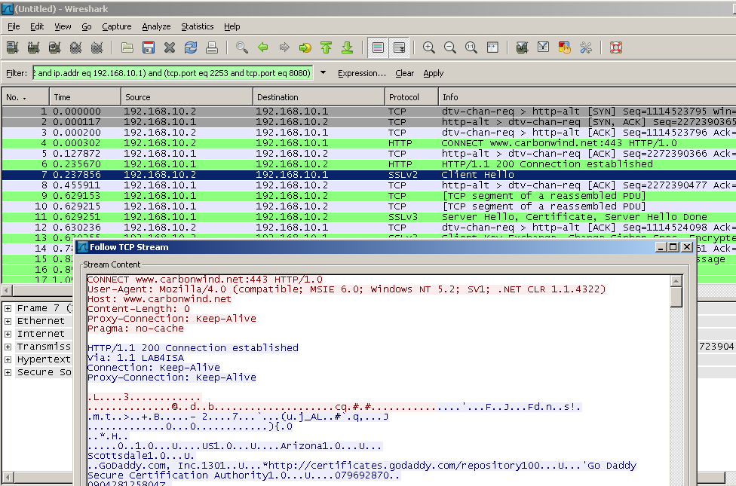Go to a specific packet number
Image resolution: width=736 pixels, height=486 pixels.
305,47
